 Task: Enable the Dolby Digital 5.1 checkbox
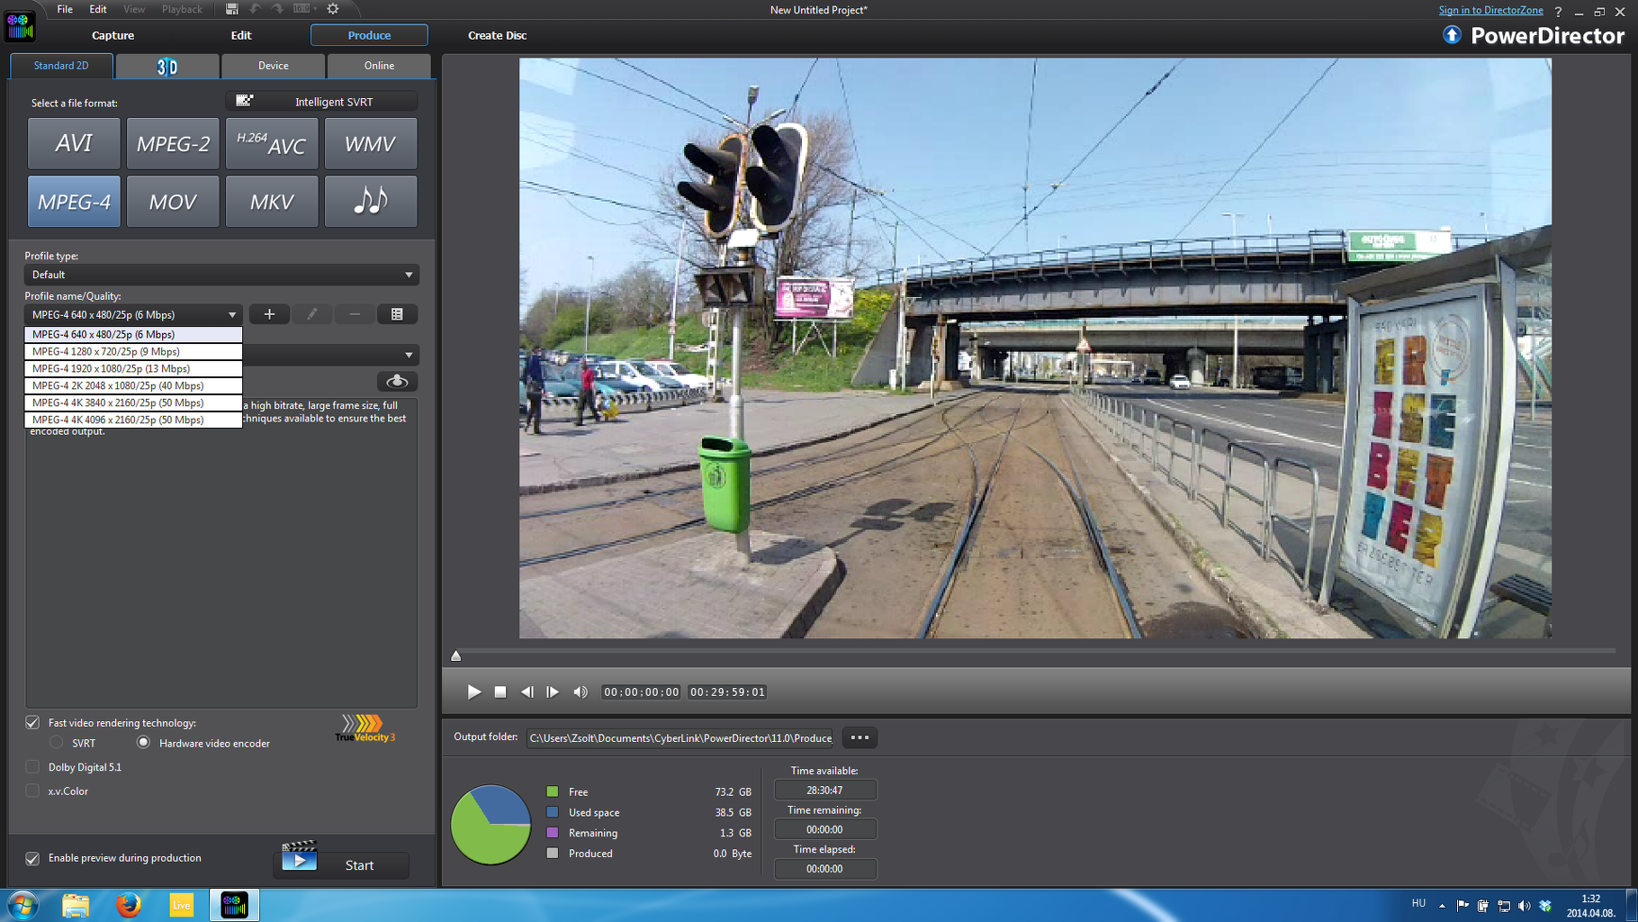coord(32,767)
